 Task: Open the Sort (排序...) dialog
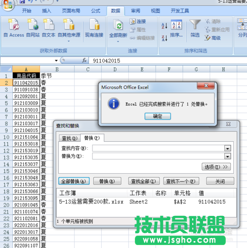click(176, 28)
